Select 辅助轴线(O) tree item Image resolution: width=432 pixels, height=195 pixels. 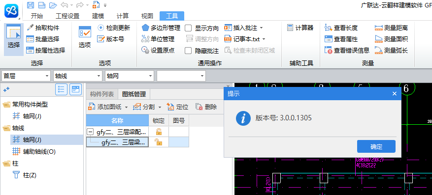pyautogui.click(x=34, y=152)
